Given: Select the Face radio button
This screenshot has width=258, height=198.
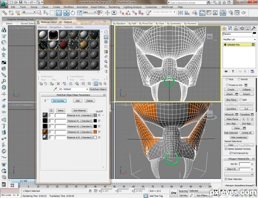Looking at the screenshot, I should [227, 79].
